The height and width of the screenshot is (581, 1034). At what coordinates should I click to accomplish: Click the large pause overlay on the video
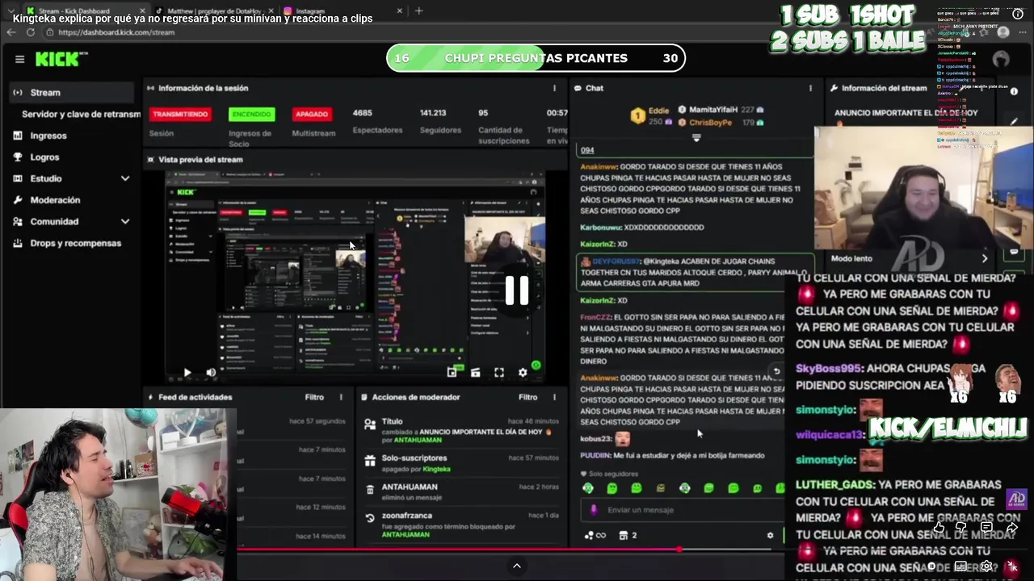point(517,290)
